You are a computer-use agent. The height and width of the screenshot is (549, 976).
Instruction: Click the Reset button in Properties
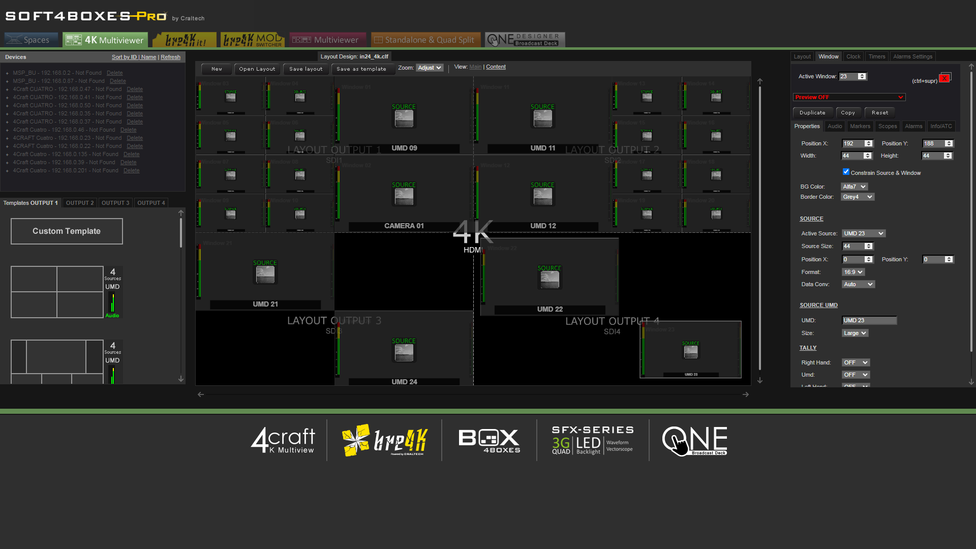[880, 112]
